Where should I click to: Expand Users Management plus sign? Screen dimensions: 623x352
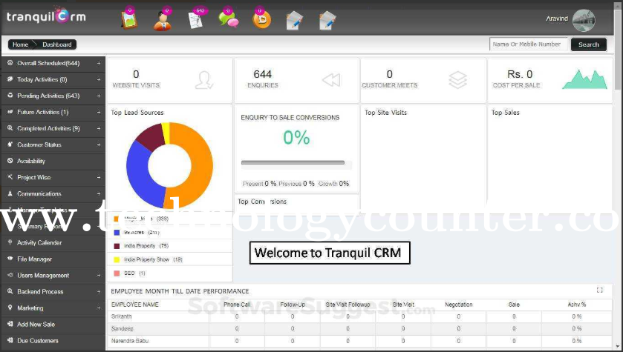coord(99,275)
